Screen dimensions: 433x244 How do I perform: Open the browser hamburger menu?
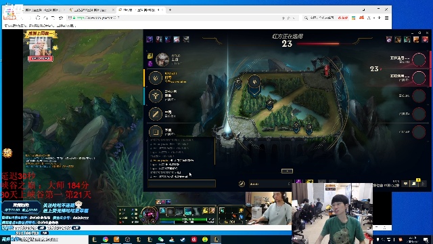pyautogui.click(x=386, y=18)
